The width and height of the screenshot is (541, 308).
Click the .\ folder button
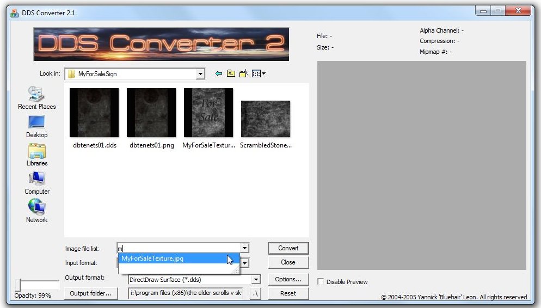(255, 293)
